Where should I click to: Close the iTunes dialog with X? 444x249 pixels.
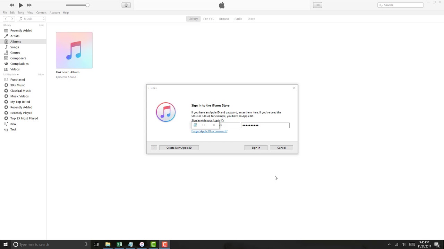(294, 88)
